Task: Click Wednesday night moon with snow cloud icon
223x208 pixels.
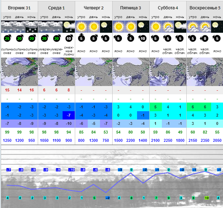Action: [x=69, y=27]
